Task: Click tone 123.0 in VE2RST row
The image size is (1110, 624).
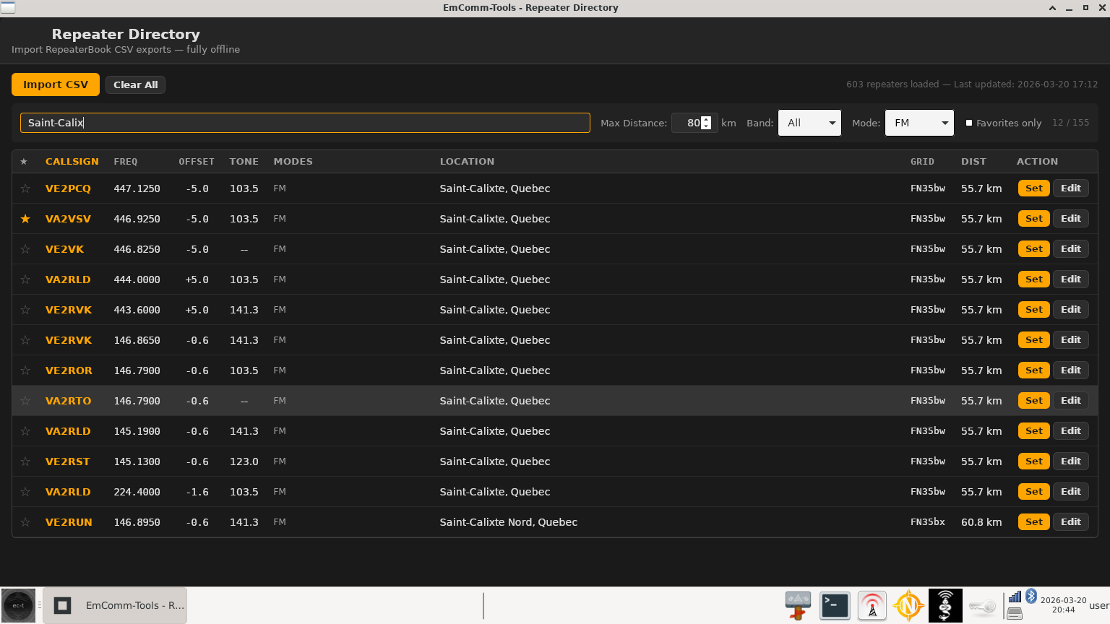Action: (x=244, y=461)
